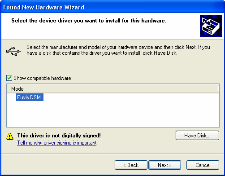Click the Show compatible hardware label text

[42, 78]
